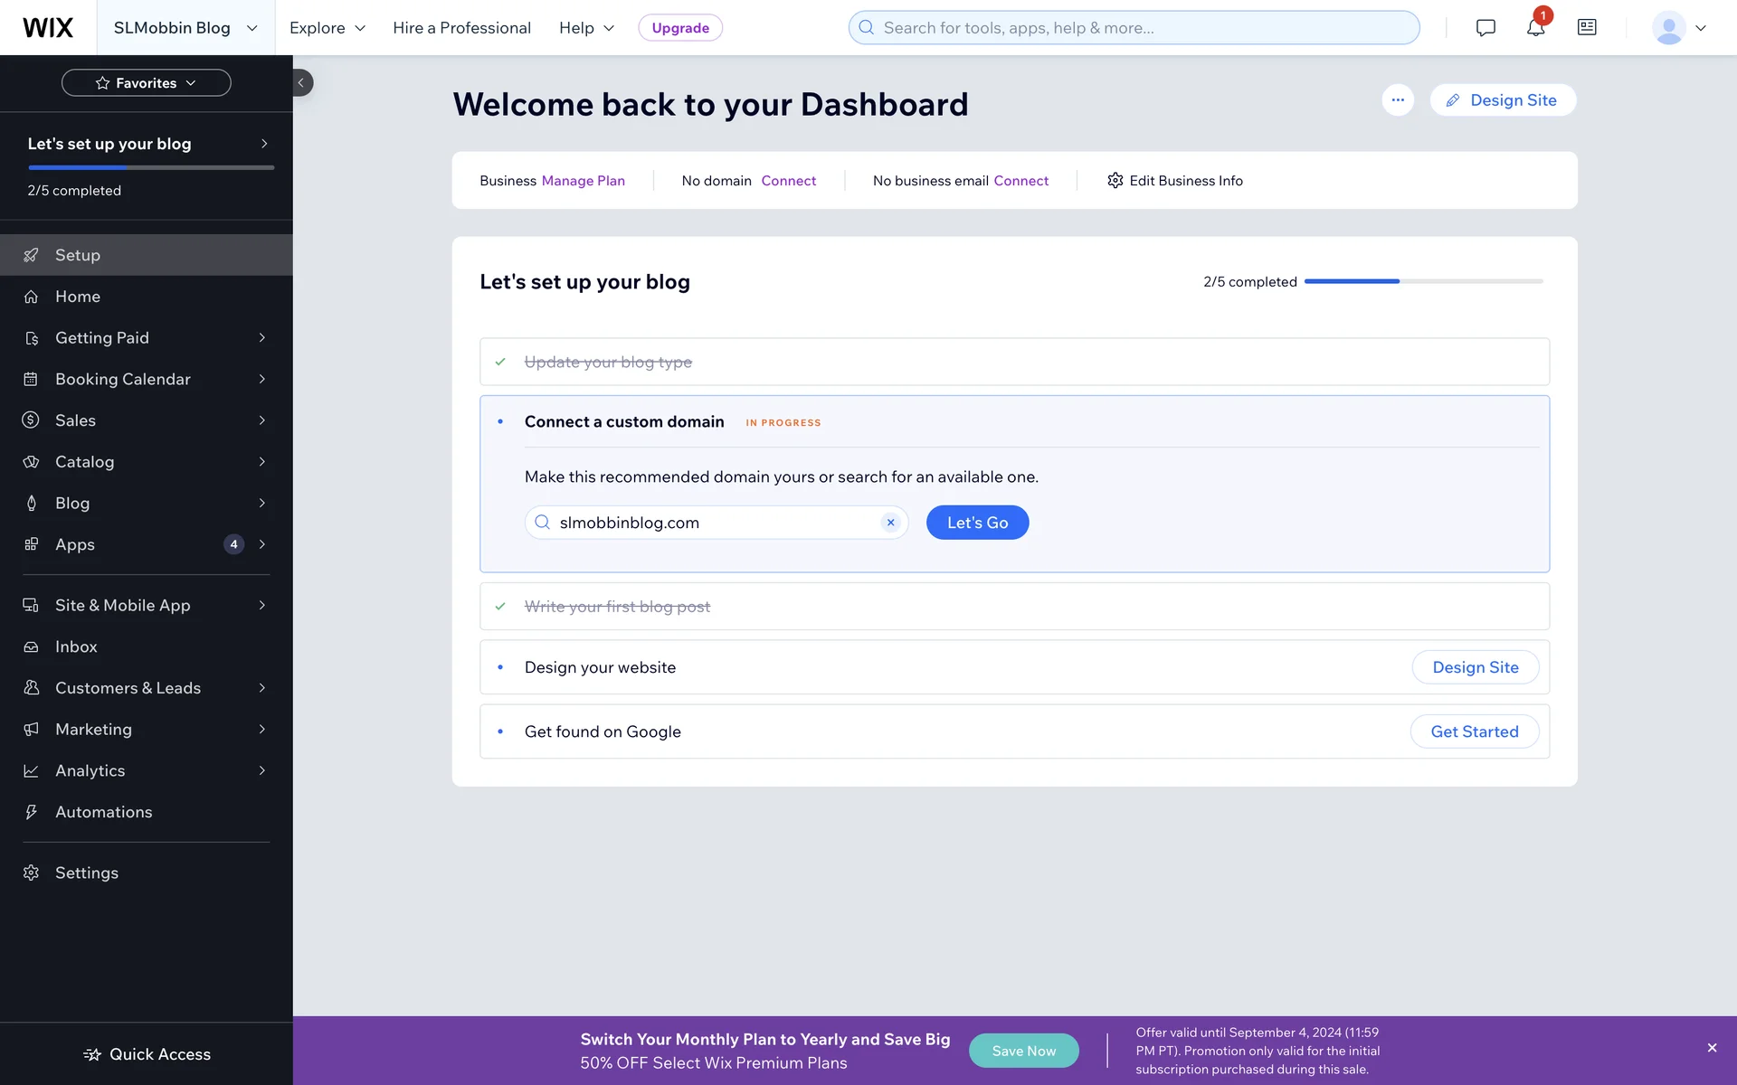Open the three-dot more actions button
Image resolution: width=1737 pixels, height=1085 pixels.
click(1398, 100)
